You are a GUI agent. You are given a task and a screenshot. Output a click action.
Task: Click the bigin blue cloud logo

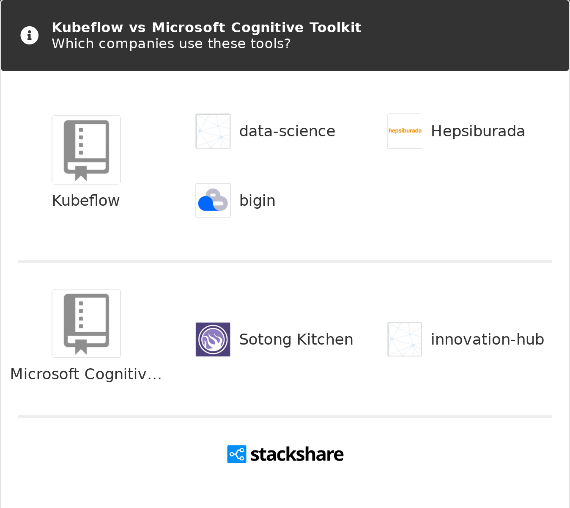click(213, 200)
